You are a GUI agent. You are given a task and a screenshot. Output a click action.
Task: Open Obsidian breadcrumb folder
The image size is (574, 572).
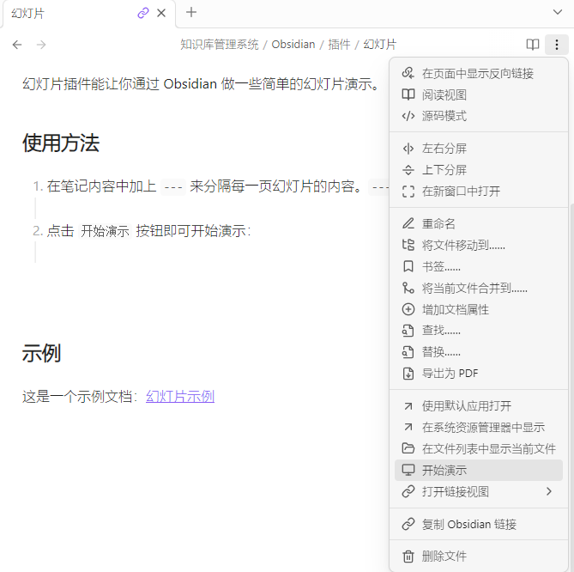point(293,45)
